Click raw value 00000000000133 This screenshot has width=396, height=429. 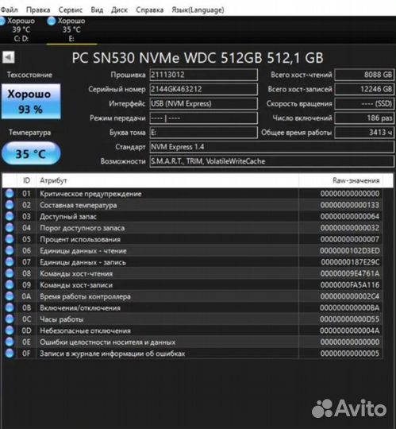pyautogui.click(x=350, y=205)
